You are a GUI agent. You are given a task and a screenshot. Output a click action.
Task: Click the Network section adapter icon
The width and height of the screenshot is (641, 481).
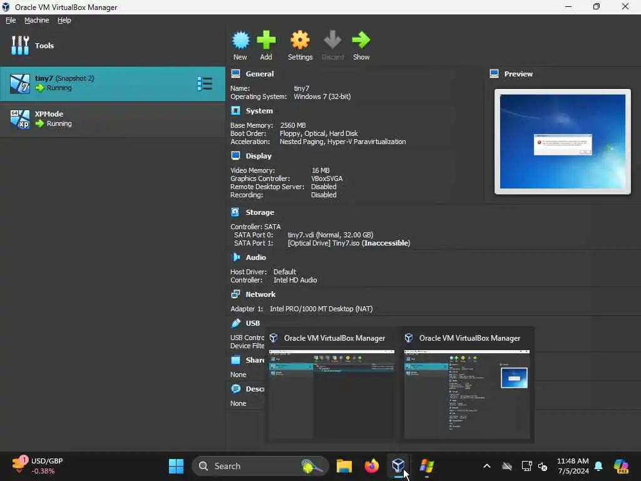pos(235,294)
